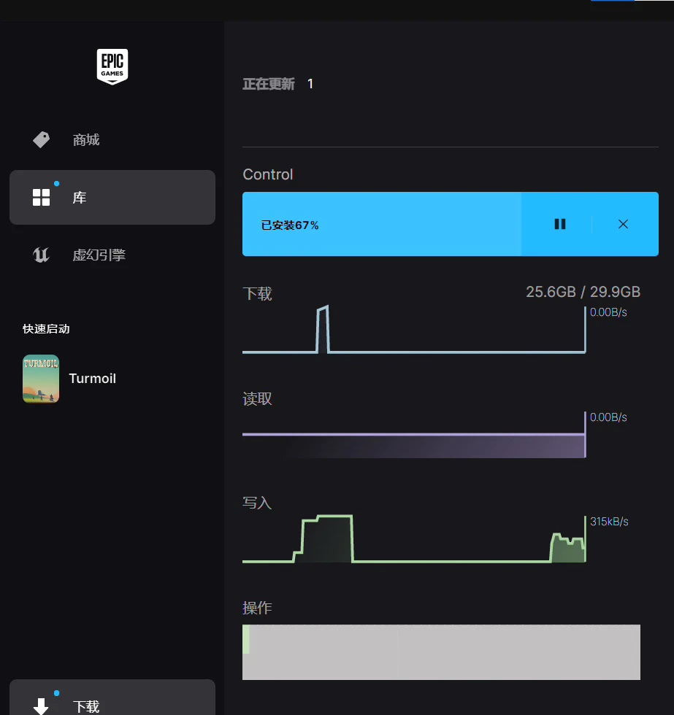Open the 下载 downloads tab
Image resolution: width=674 pixels, height=715 pixels.
(112, 698)
